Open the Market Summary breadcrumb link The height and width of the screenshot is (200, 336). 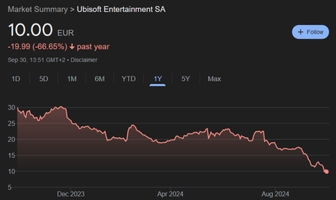[x=38, y=9]
